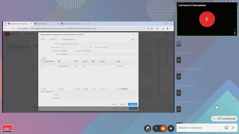Go forward in the shared browser

(x=9, y=28)
